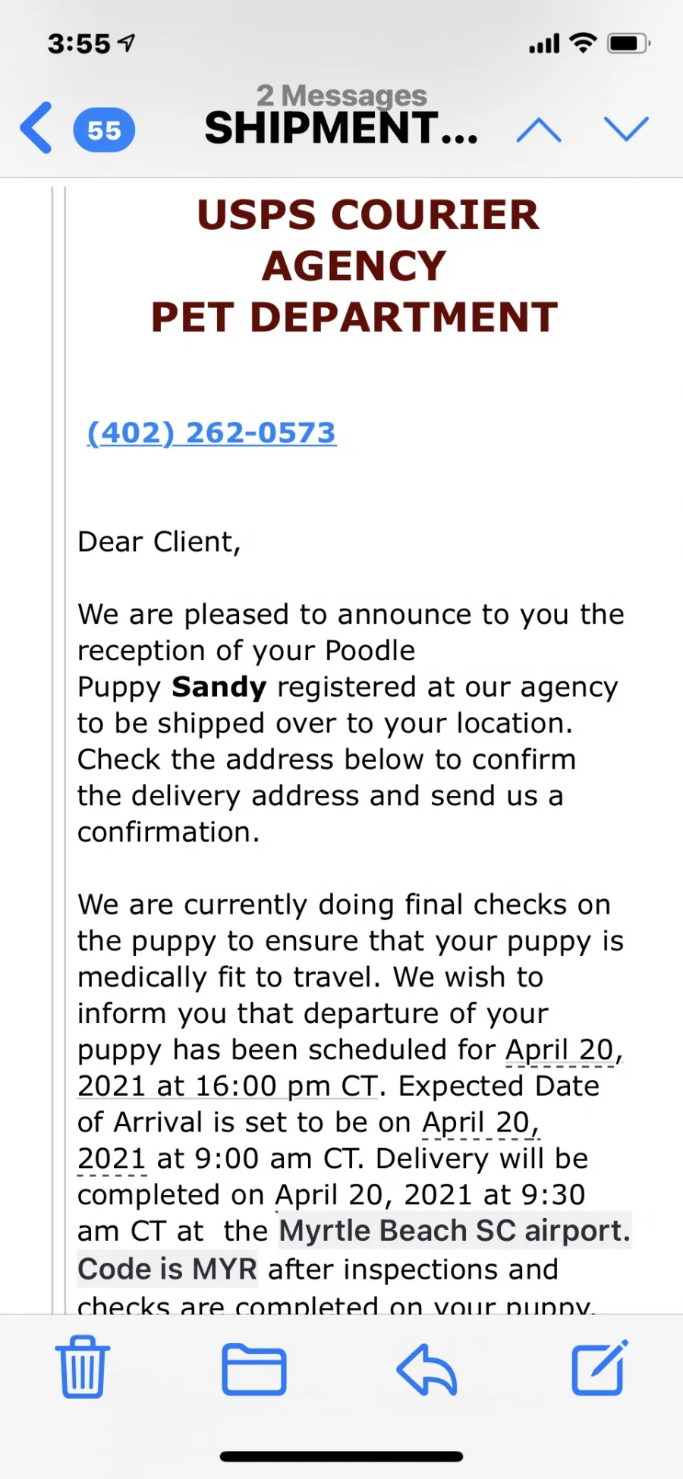Viewport: 683px width, 1479px height.
Task: Tap the home indicator bar at bottom
Action: pyautogui.click(x=341, y=1456)
